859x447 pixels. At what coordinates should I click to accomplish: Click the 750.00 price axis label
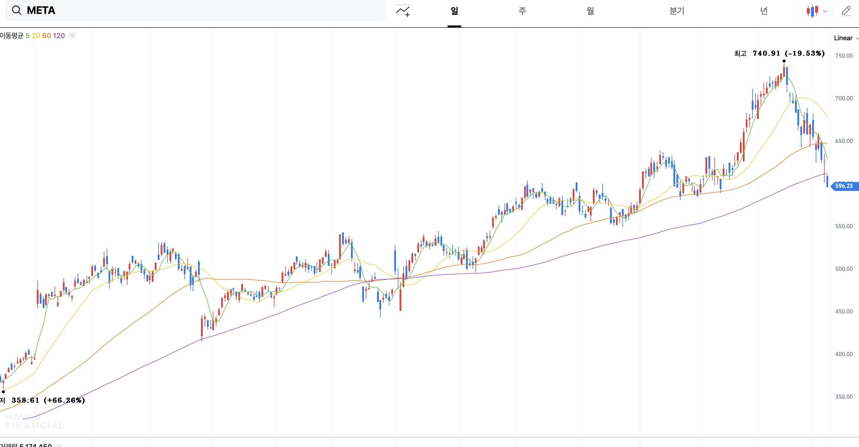point(844,56)
